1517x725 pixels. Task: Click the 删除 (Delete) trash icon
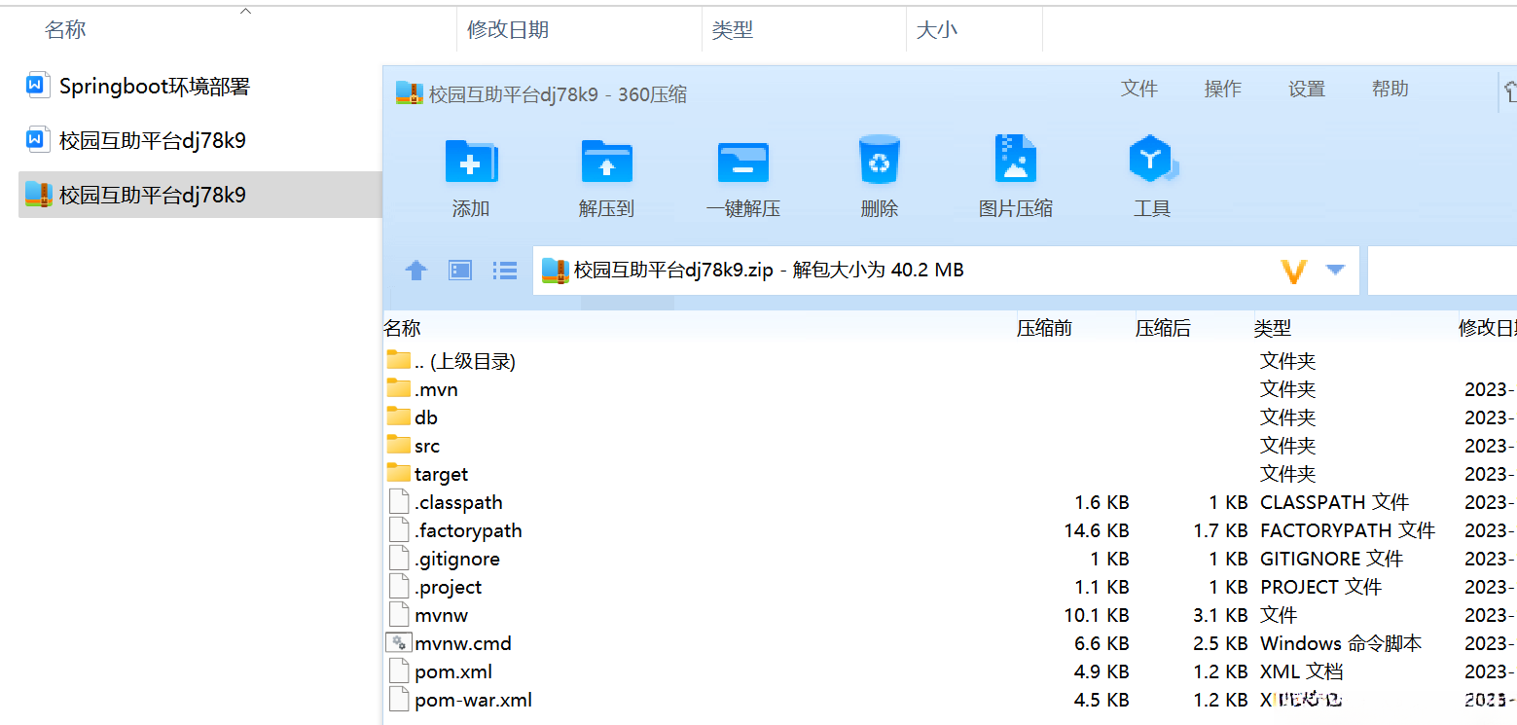click(x=880, y=160)
